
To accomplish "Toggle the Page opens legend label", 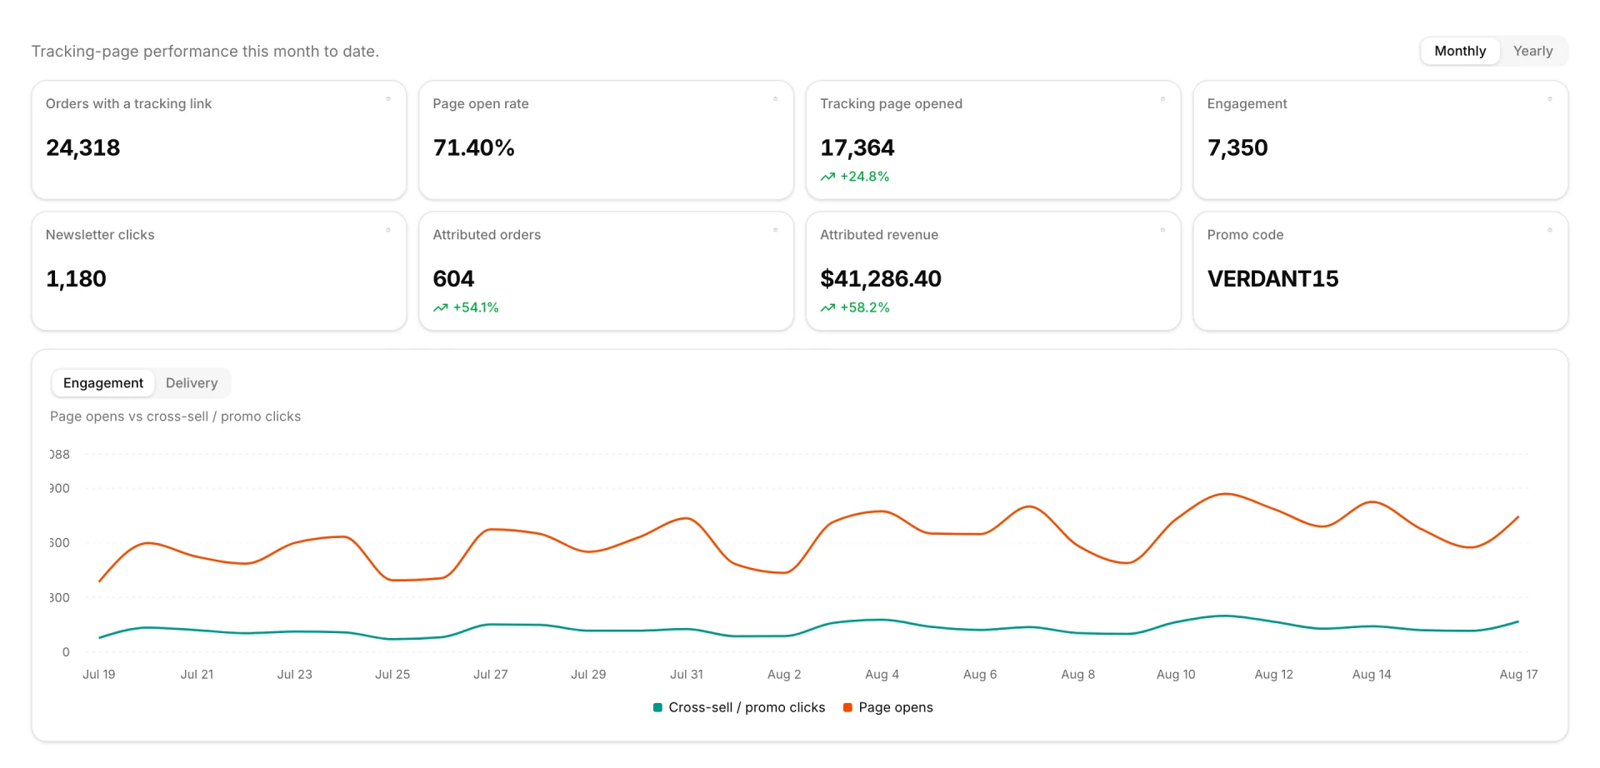I will click(896, 707).
